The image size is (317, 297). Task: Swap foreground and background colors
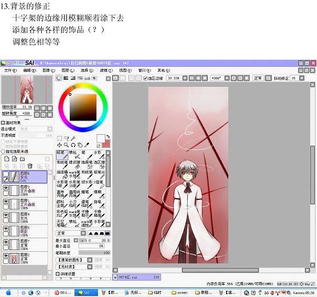tap(108, 137)
